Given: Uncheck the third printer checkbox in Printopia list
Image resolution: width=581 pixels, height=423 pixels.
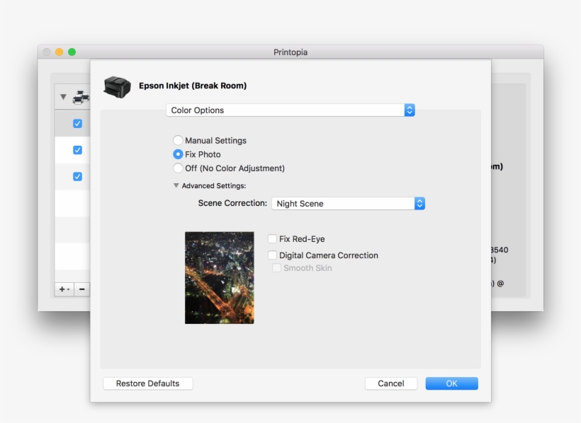Looking at the screenshot, I should (x=77, y=177).
